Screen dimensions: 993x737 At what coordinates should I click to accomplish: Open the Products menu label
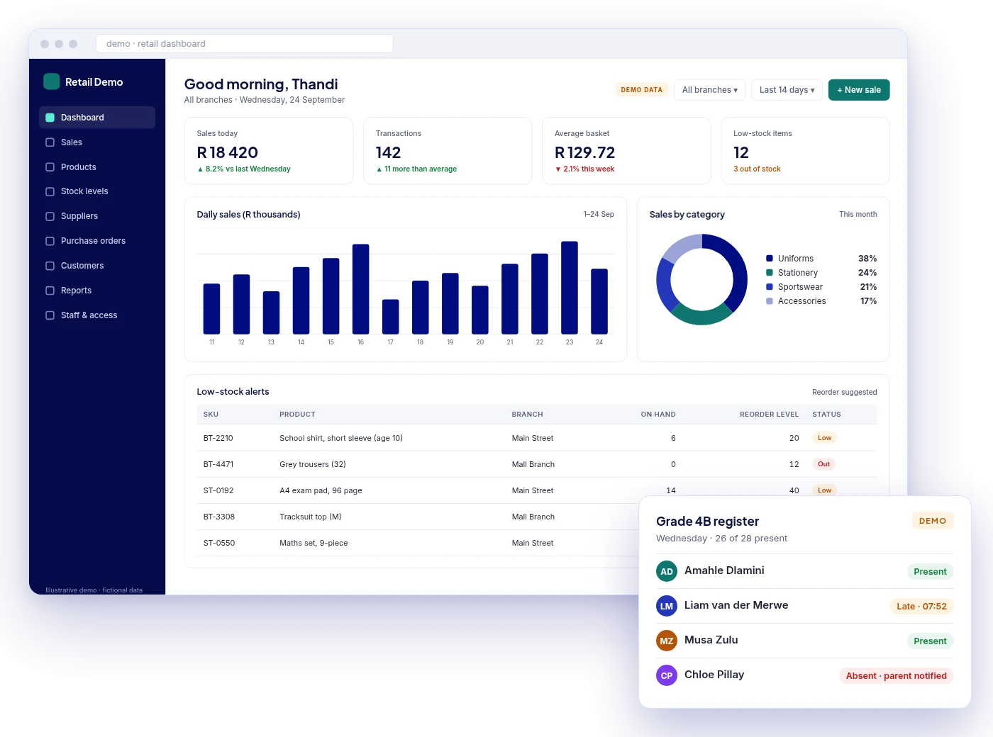click(79, 167)
